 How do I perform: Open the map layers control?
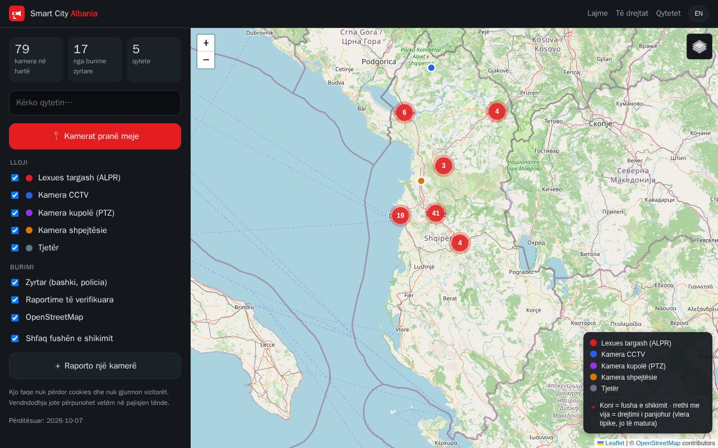tap(699, 46)
